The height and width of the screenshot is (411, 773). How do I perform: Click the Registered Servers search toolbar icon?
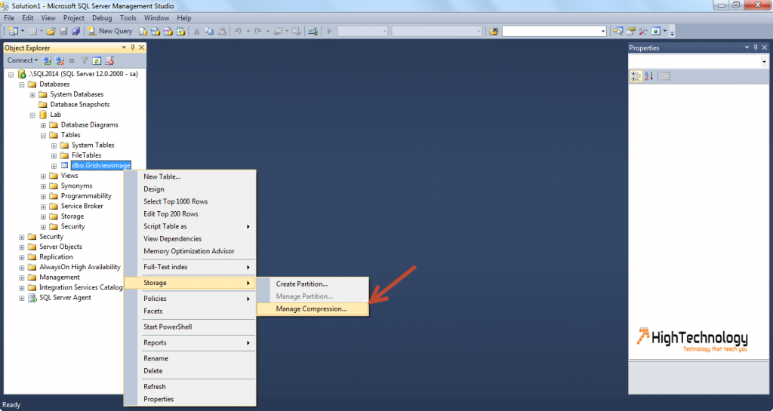click(618, 31)
